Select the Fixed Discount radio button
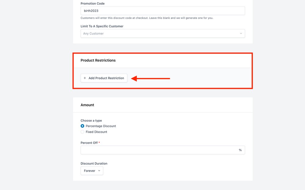 (x=82, y=132)
